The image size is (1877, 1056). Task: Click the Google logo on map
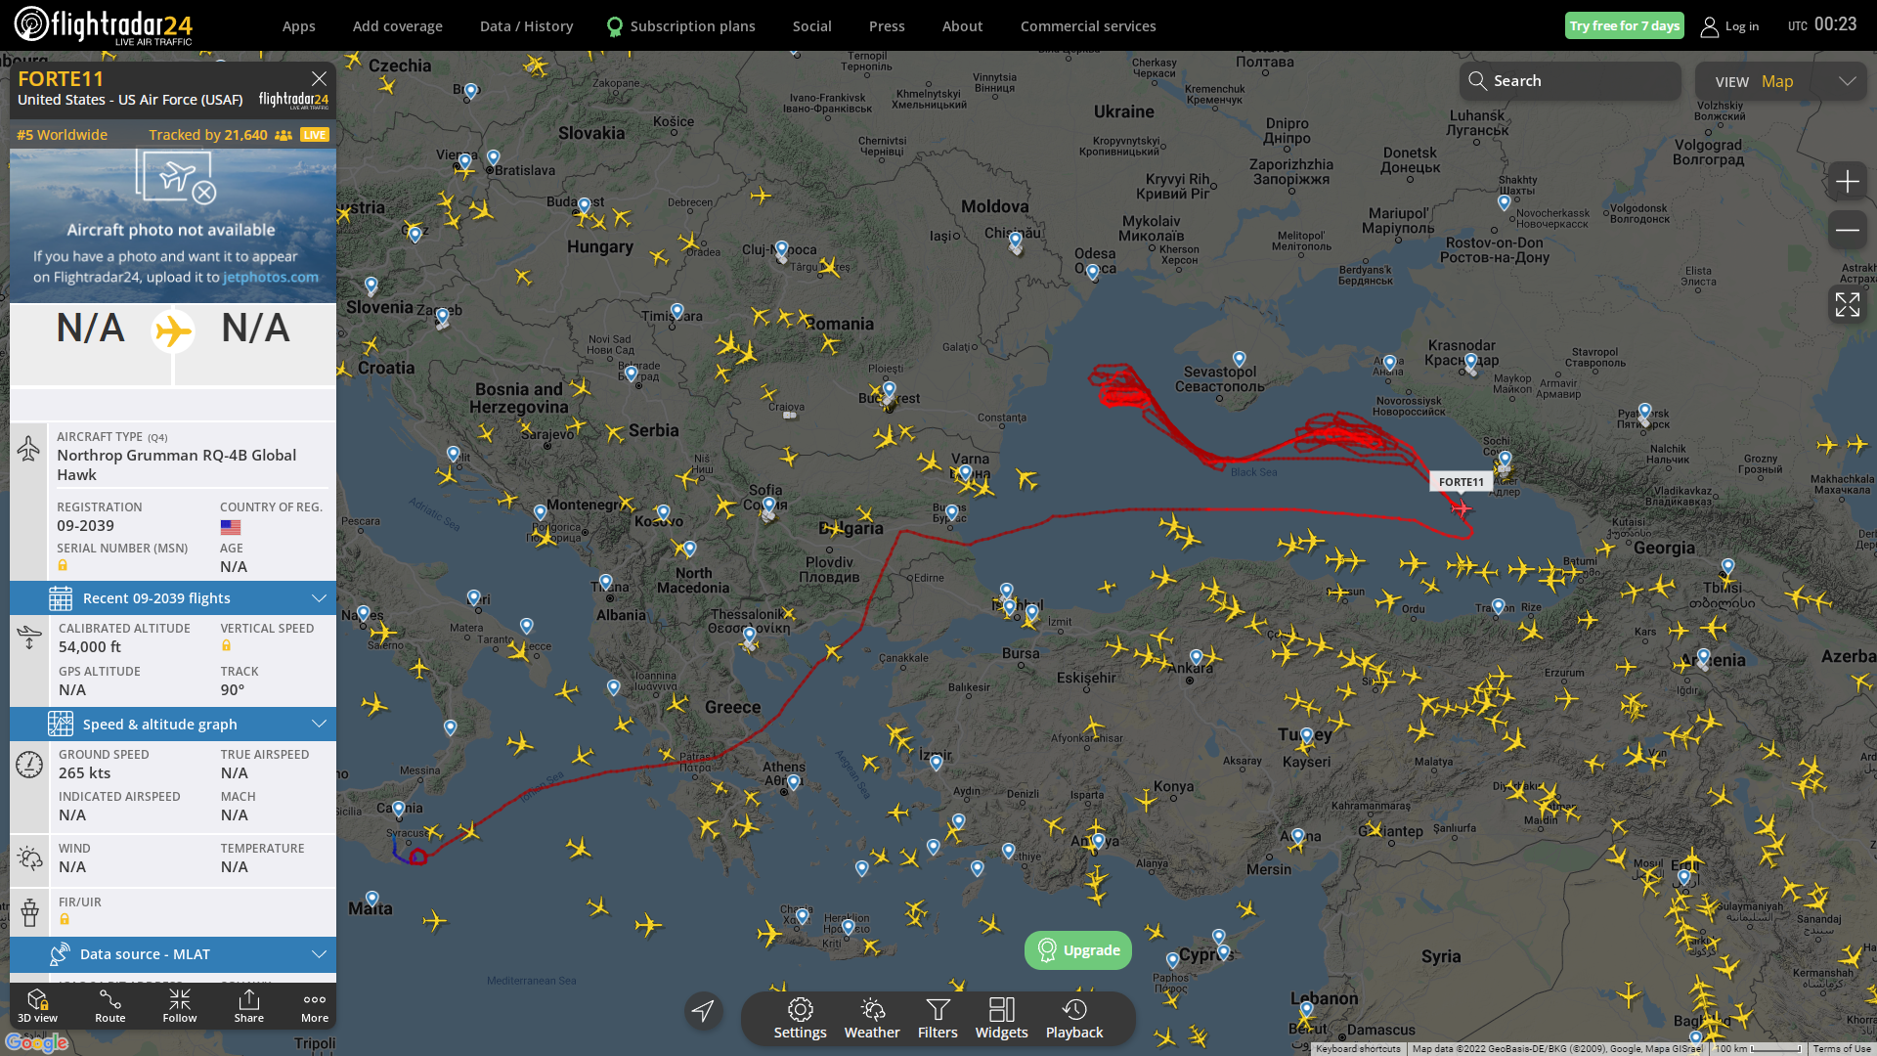coord(36,1043)
